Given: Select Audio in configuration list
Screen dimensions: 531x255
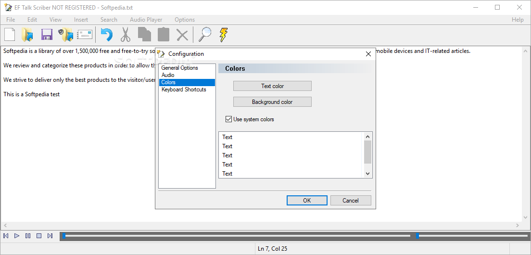Looking at the screenshot, I should 187,75.
